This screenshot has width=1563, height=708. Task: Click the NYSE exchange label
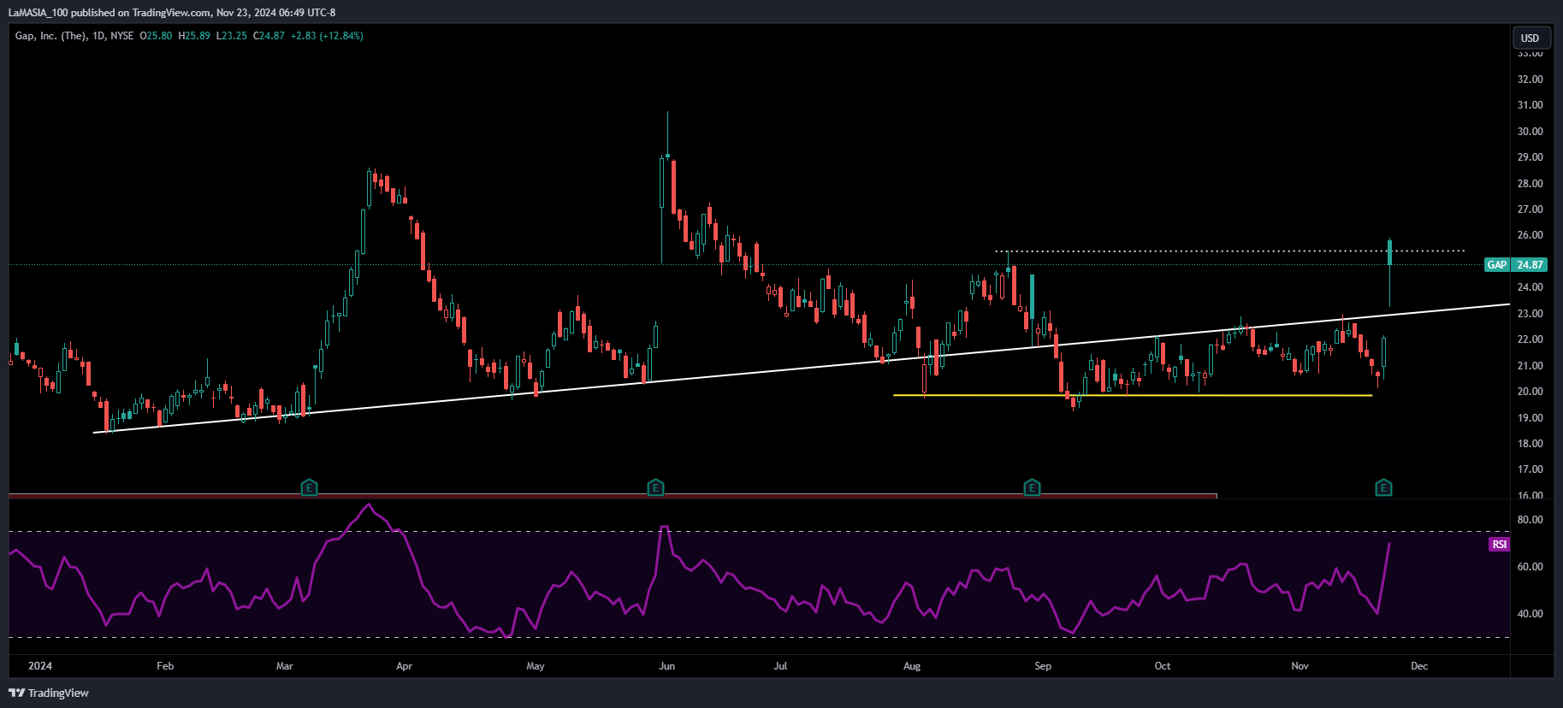[x=121, y=36]
